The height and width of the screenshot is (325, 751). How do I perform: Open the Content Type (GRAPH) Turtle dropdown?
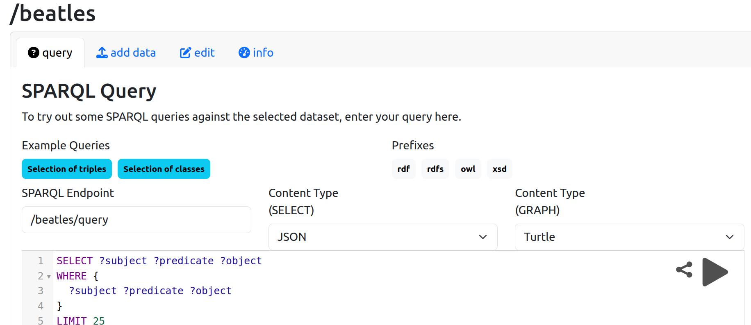coord(629,237)
